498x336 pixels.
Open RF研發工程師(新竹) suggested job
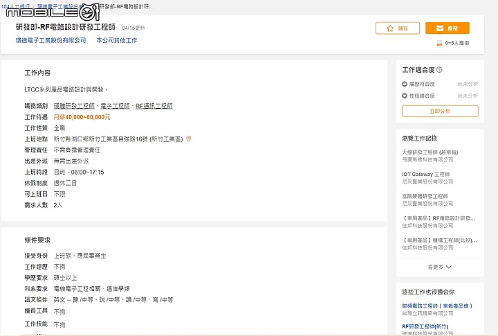[425, 326]
